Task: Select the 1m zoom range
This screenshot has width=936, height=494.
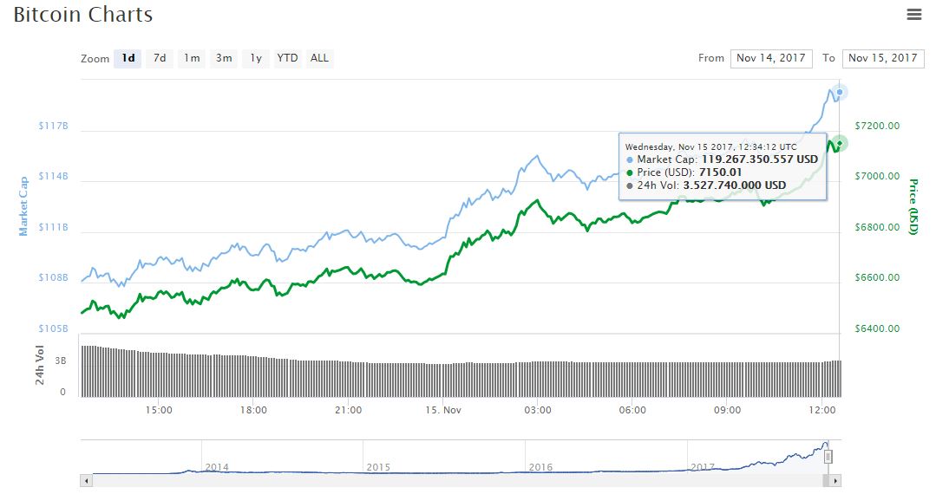Action: click(192, 58)
